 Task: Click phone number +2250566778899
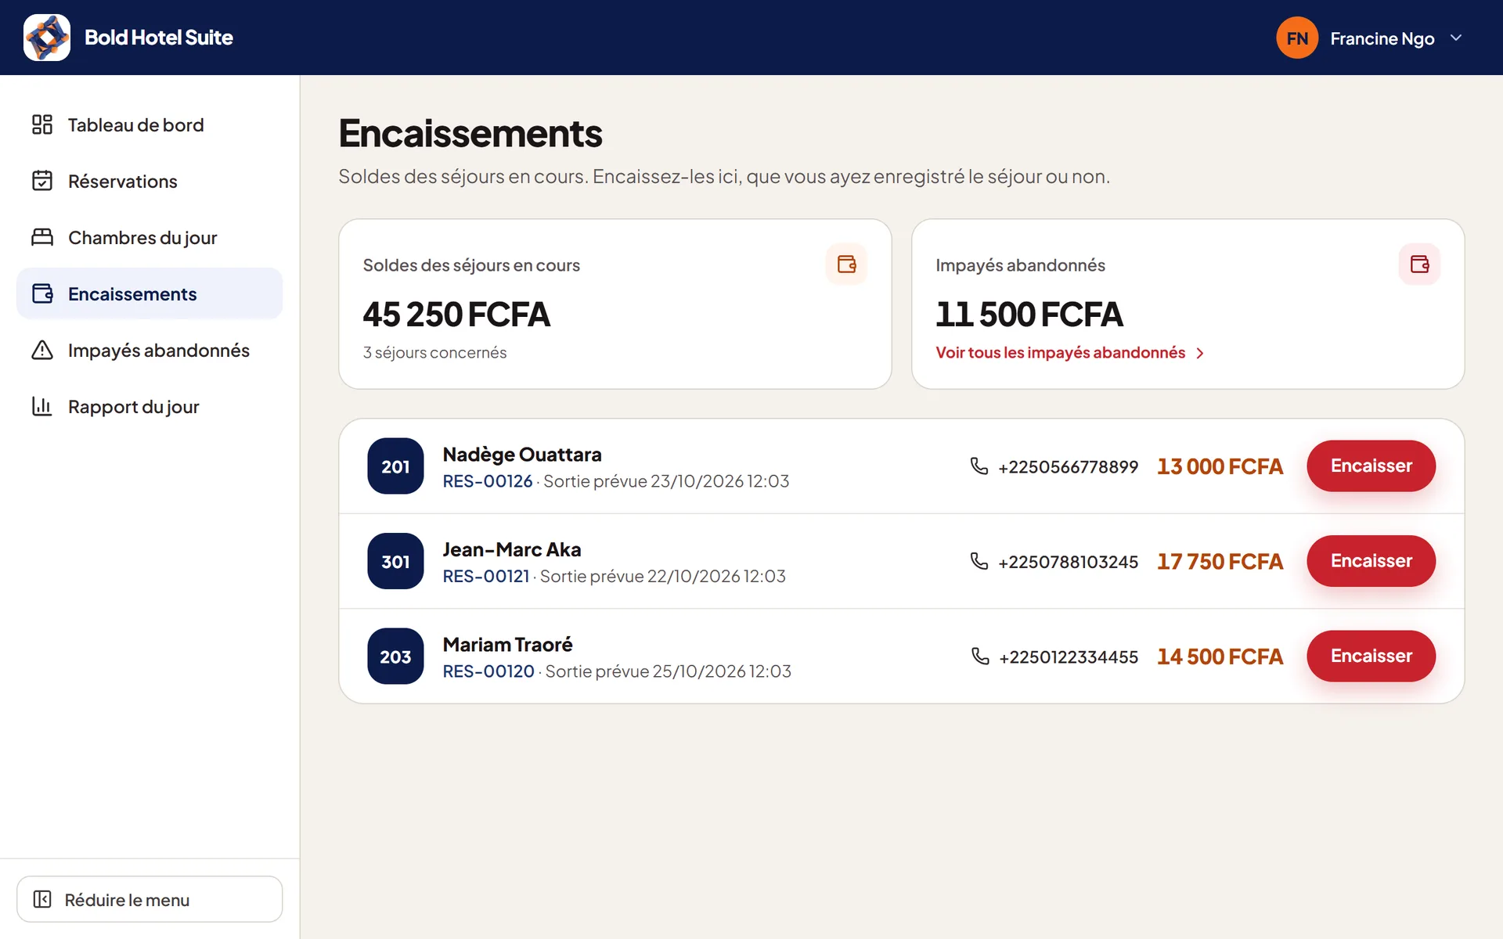click(1068, 466)
